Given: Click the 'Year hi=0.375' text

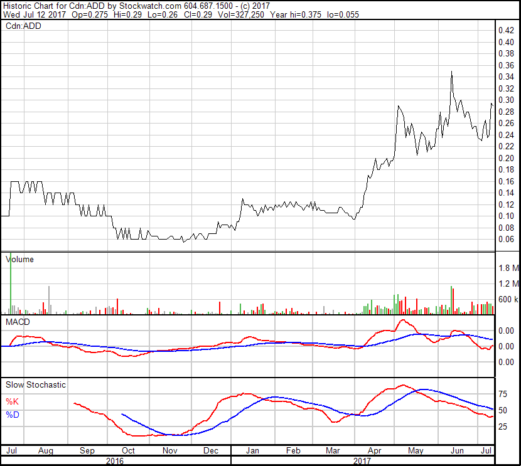Looking at the screenshot, I should (296, 14).
